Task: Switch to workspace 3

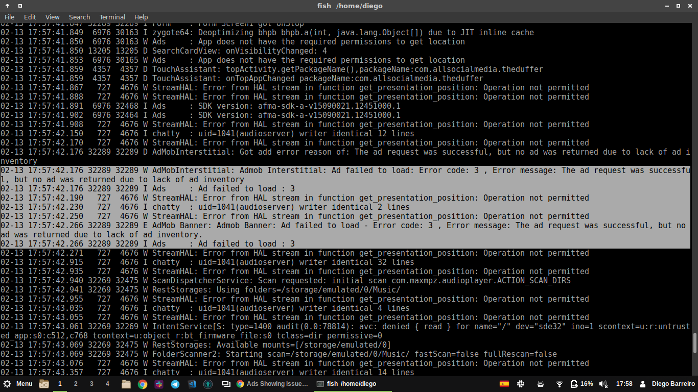Action: pos(91,384)
